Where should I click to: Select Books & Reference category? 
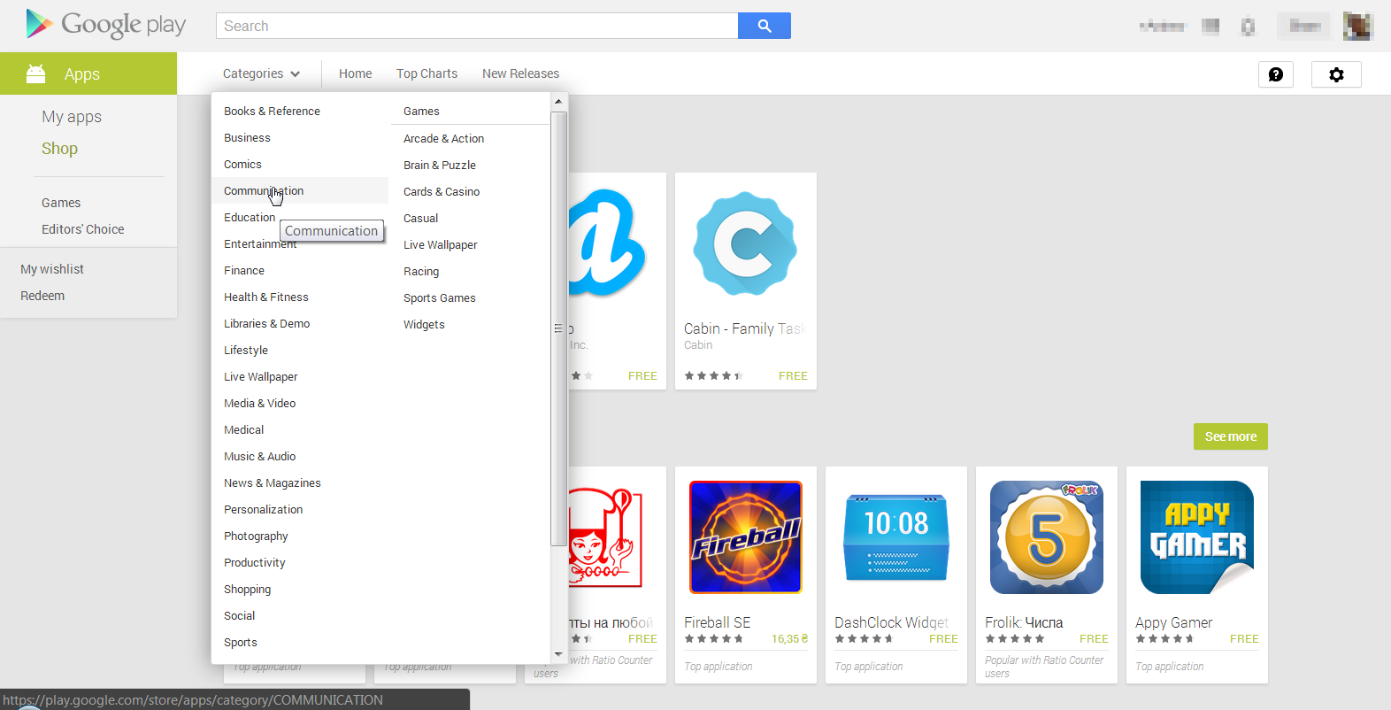point(272,111)
